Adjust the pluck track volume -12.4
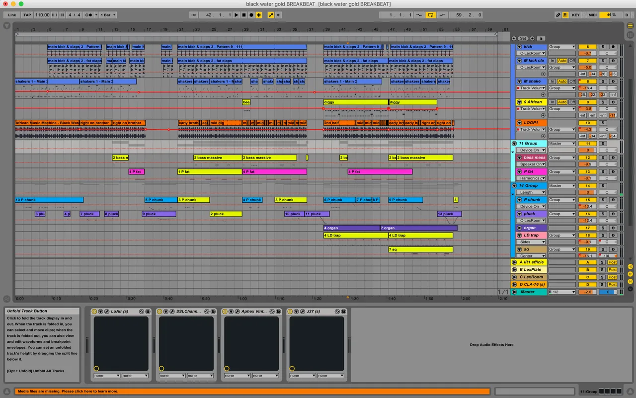Image resolution: width=636 pixels, height=398 pixels. point(588,221)
